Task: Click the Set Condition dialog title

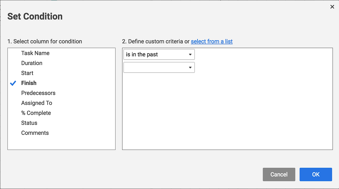Action: pos(35,16)
